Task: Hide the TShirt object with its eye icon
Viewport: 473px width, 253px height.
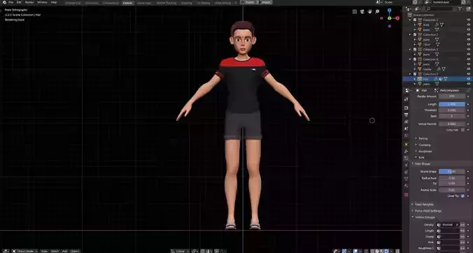Action: tap(469, 44)
